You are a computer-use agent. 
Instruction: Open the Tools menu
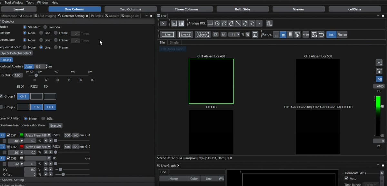[x=30, y=2]
